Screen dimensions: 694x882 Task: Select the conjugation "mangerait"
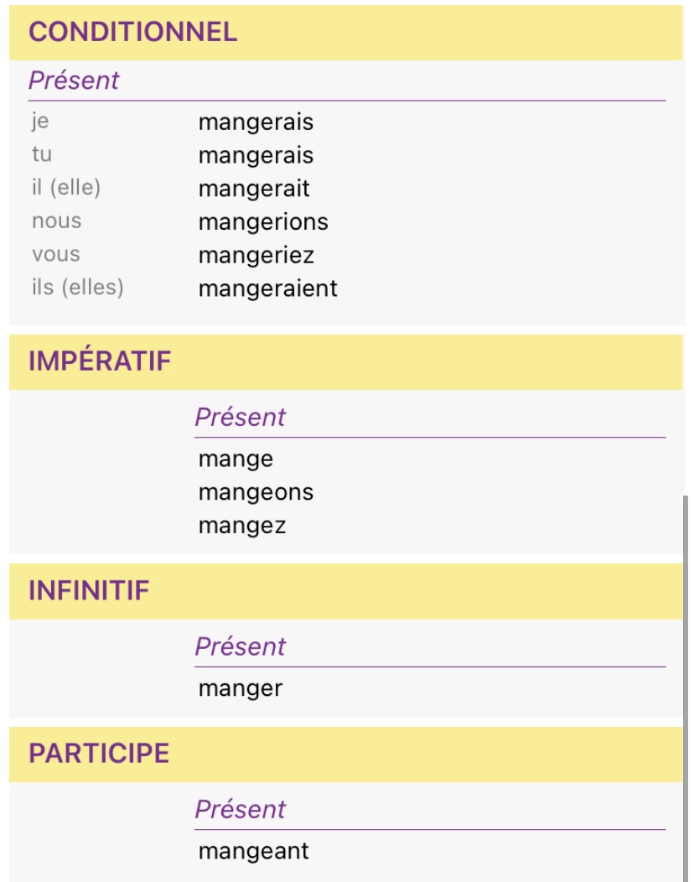[x=254, y=189]
